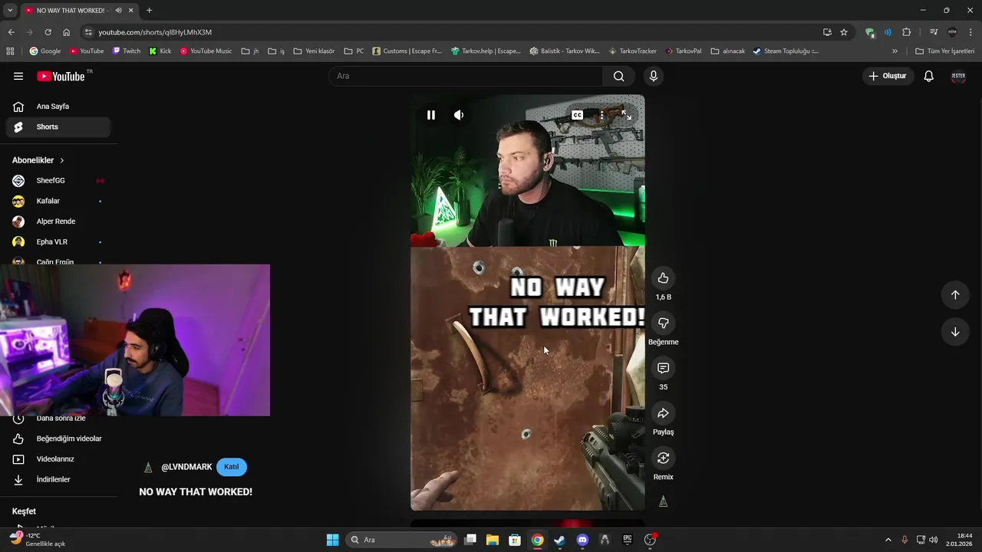Select Shorts in the sidebar

pyautogui.click(x=58, y=127)
